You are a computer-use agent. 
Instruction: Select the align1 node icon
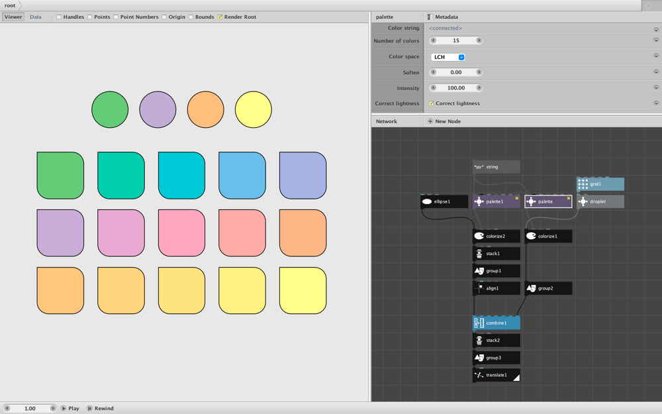479,288
